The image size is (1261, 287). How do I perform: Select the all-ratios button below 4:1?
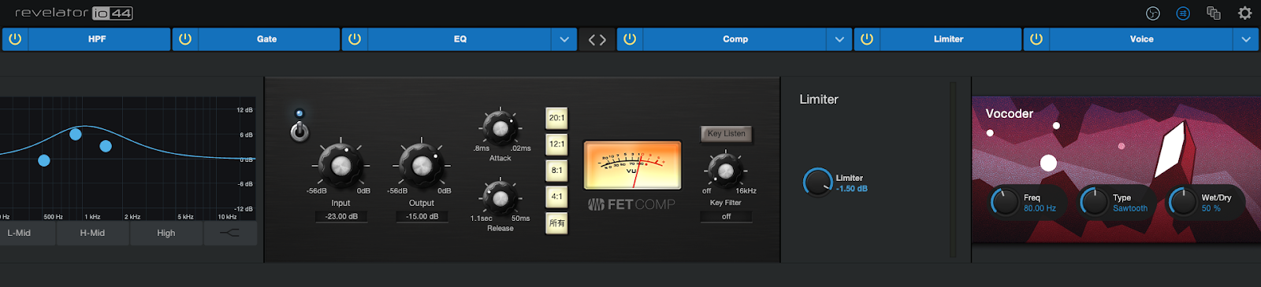(x=556, y=223)
